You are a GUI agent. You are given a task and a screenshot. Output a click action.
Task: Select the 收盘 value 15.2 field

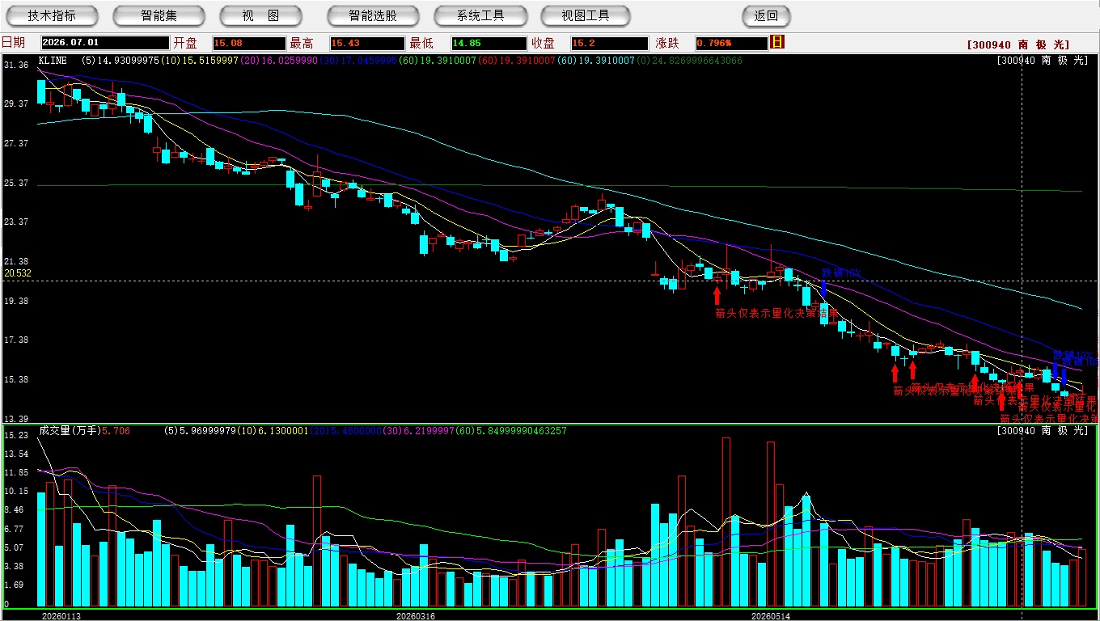(609, 43)
